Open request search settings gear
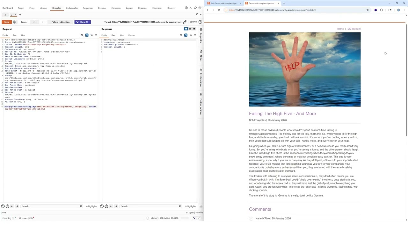The image size is (408, 229). click(7, 206)
